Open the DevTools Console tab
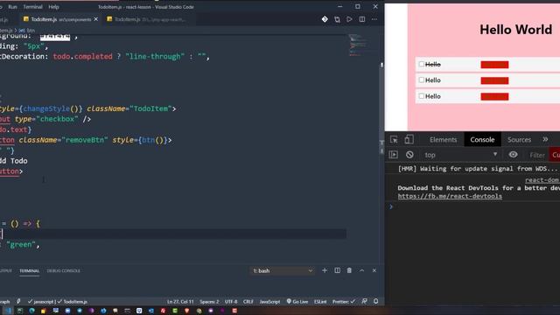 tap(482, 140)
